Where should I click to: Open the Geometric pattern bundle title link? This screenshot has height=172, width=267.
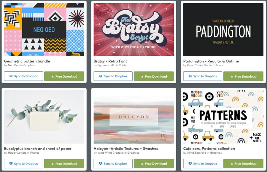coord(27,61)
